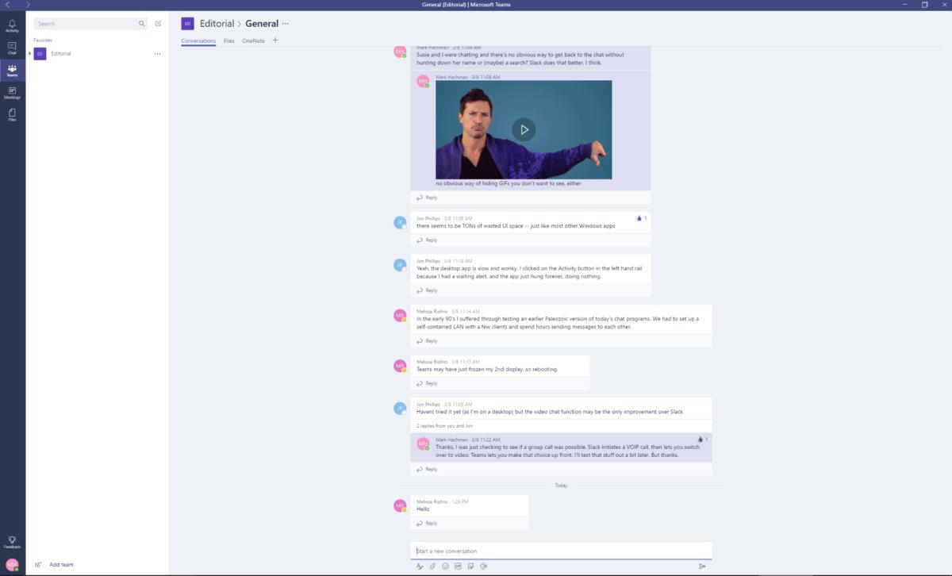
Task: Open more options for the Editorial team
Action: 157,53
